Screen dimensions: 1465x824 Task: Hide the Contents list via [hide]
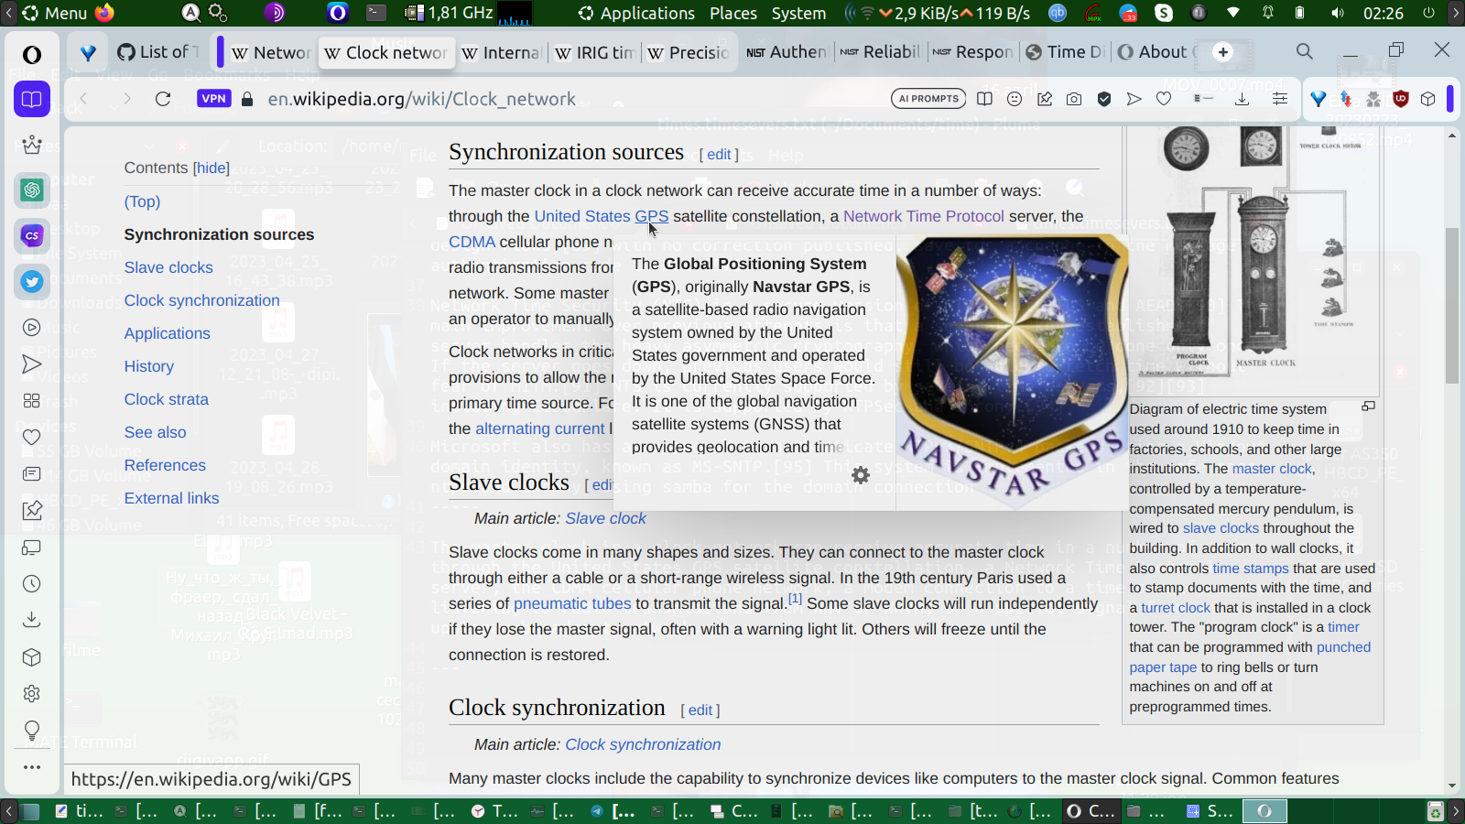tap(212, 168)
